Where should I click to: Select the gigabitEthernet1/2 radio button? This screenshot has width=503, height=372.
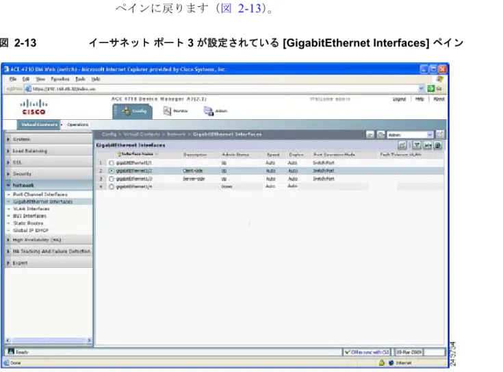[x=112, y=171]
